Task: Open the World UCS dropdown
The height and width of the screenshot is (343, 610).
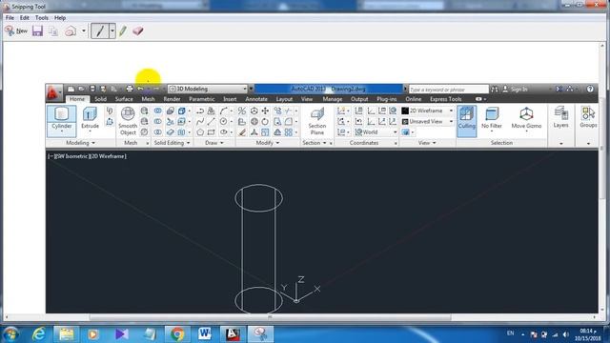Action: [x=376, y=132]
